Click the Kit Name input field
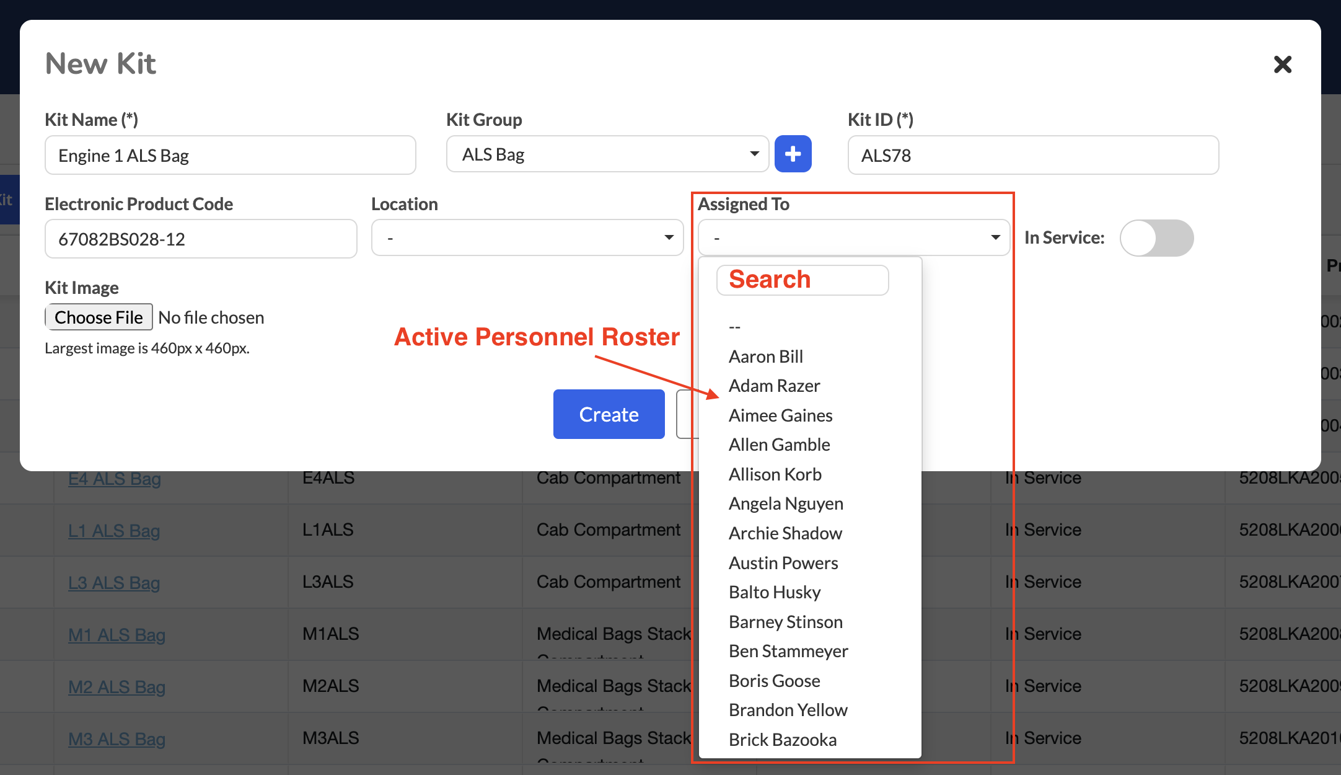Viewport: 1341px width, 775px height. [230, 155]
